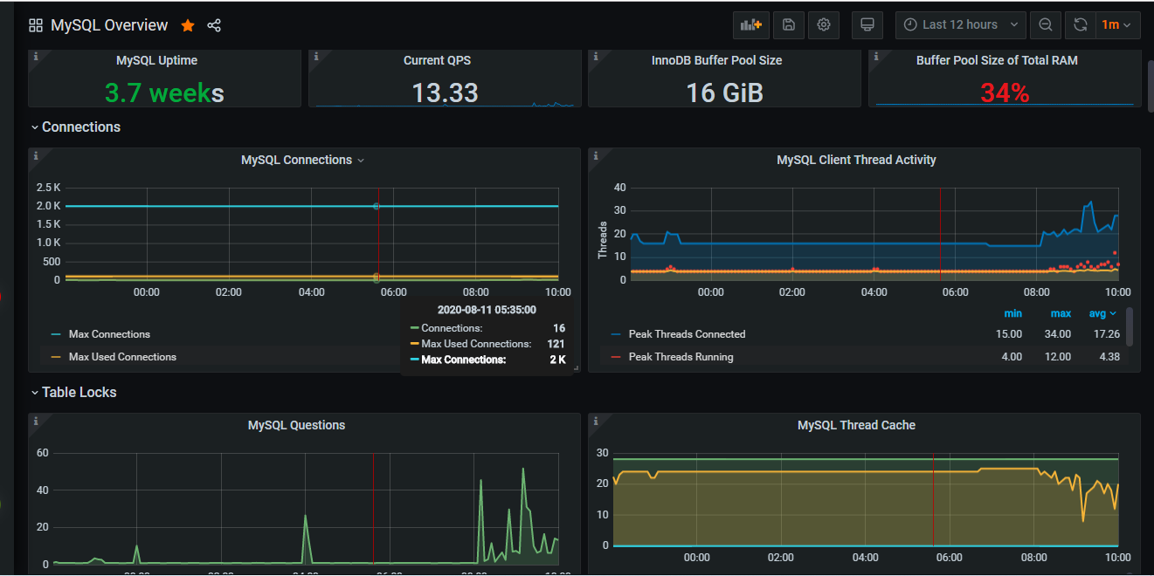Click the 13.33 Current QPS value

click(x=445, y=93)
